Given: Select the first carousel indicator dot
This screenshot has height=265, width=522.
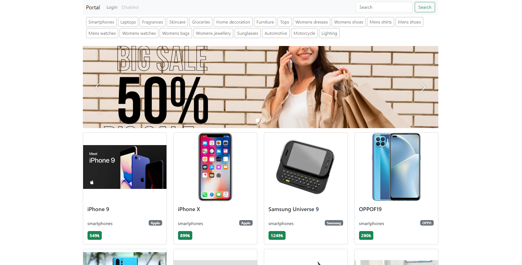Looking at the screenshot, I should pyautogui.click(x=258, y=120).
